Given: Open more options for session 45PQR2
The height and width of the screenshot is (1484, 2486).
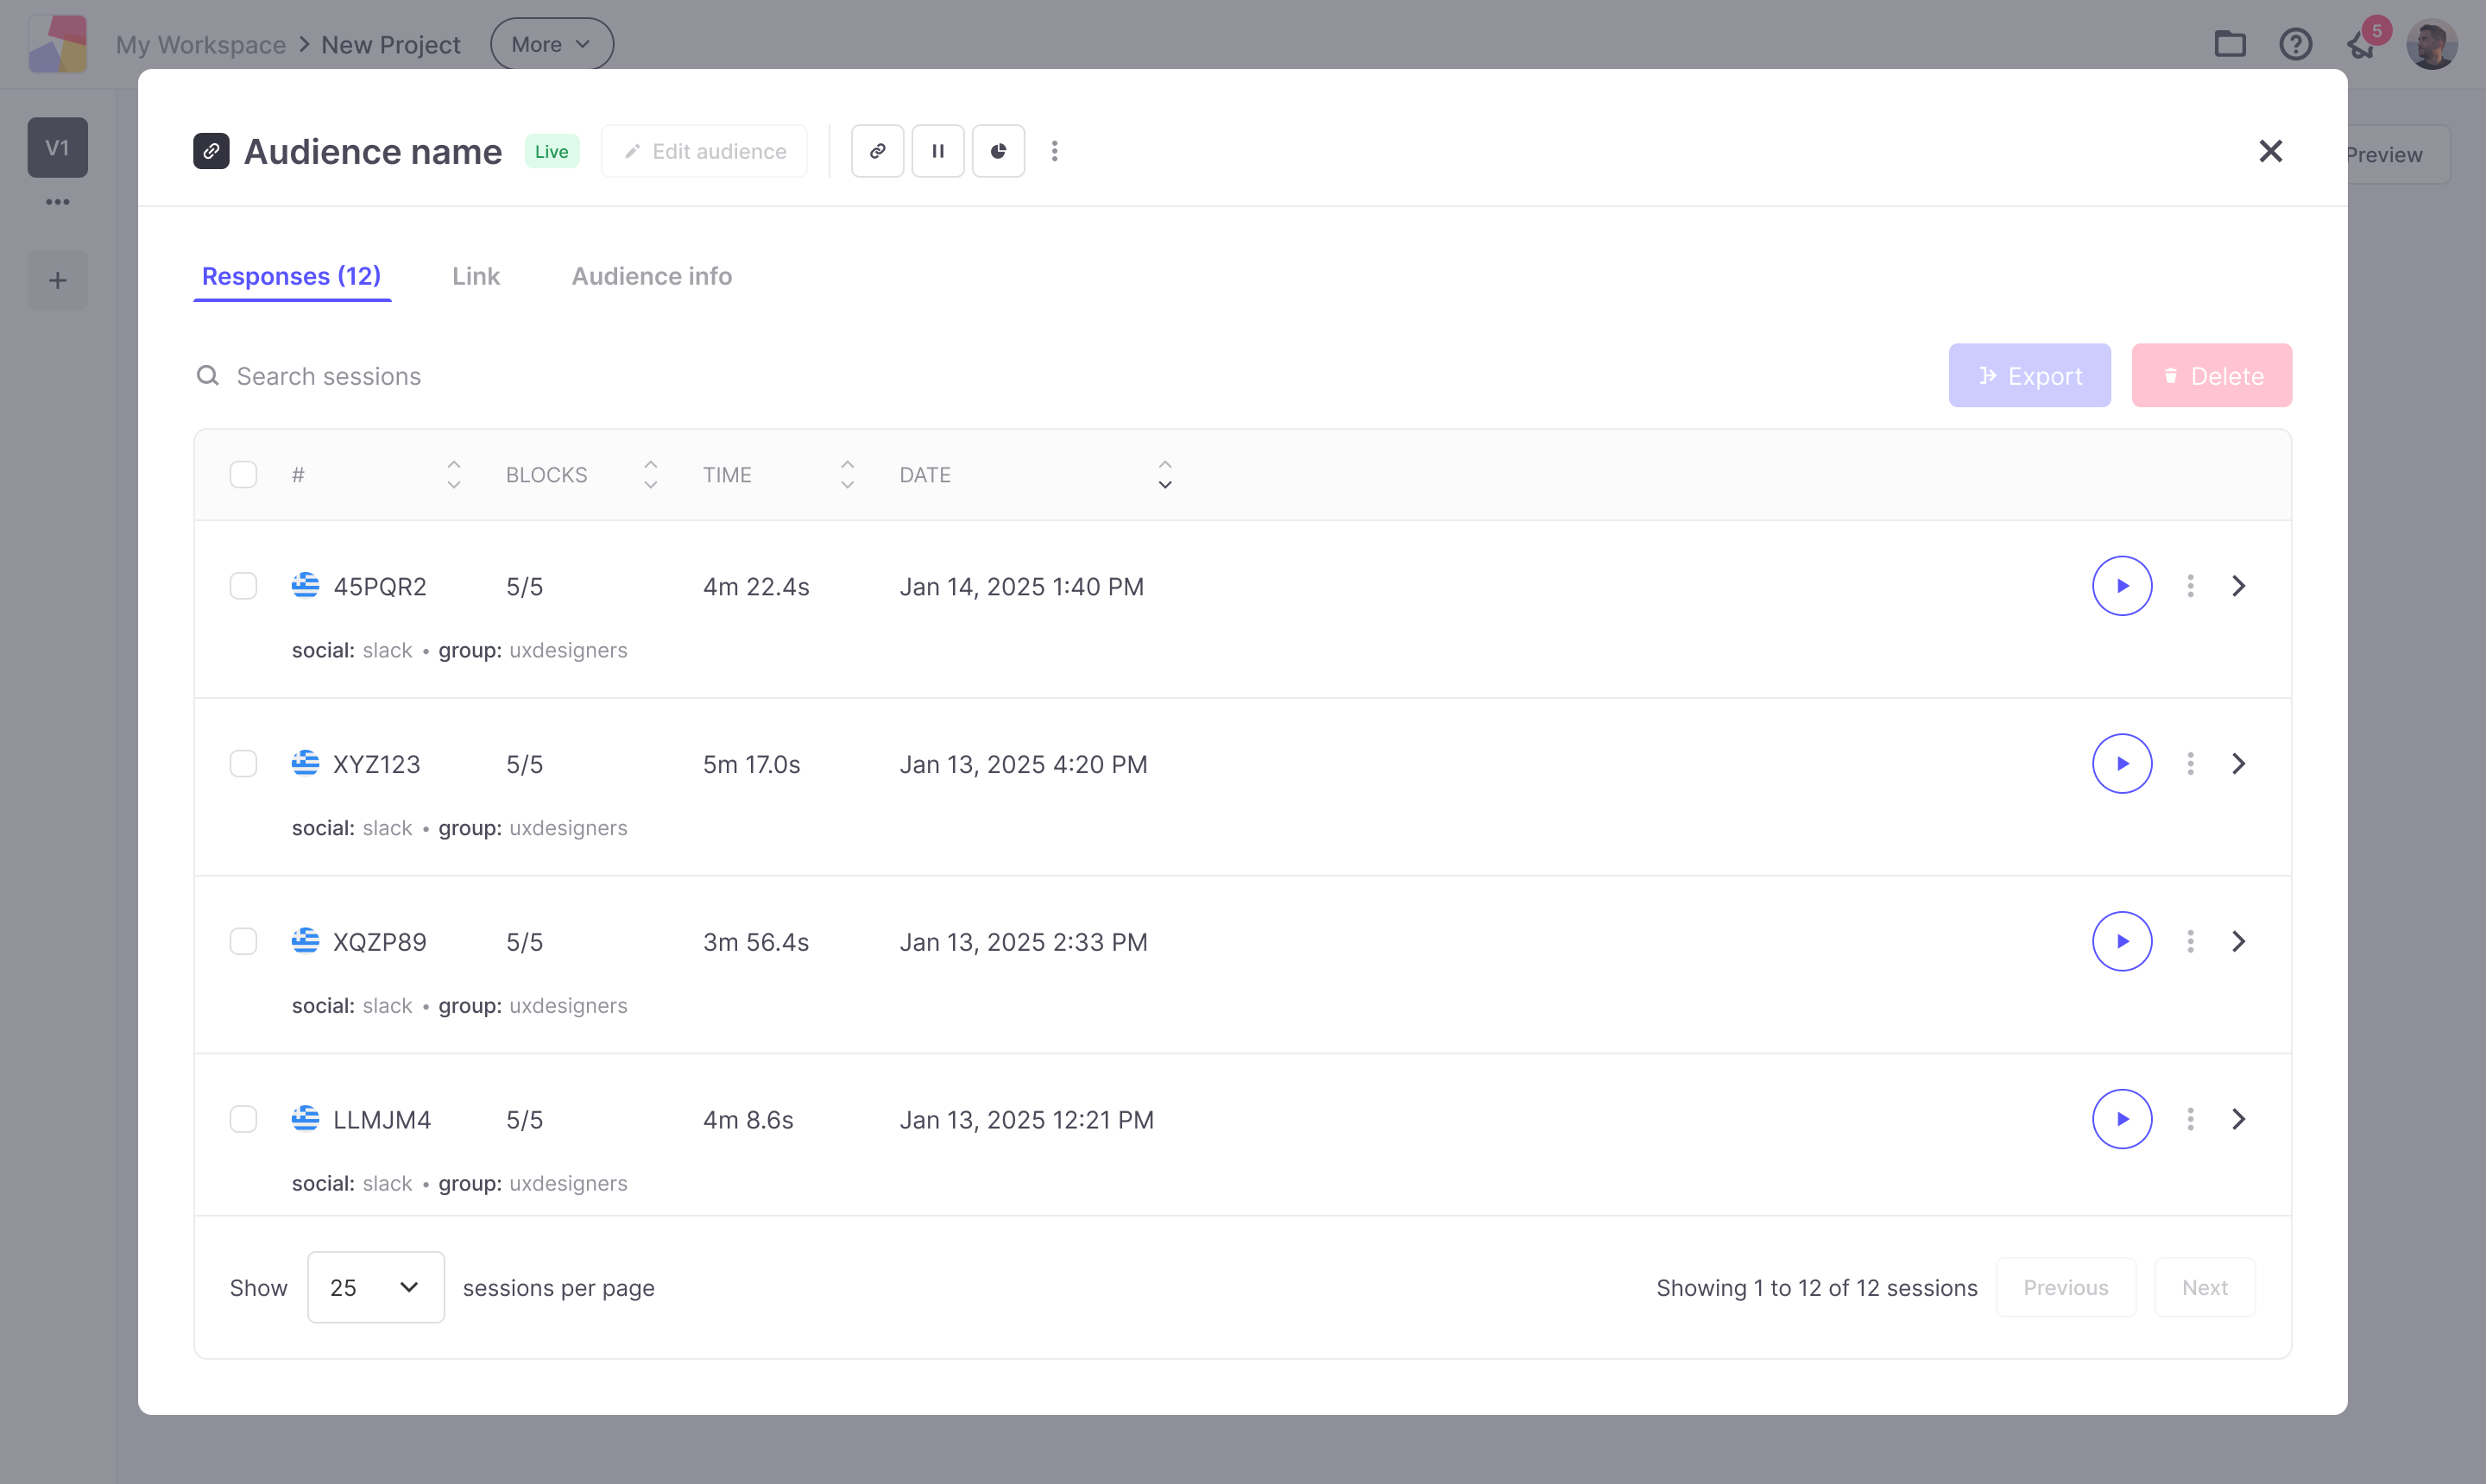Looking at the screenshot, I should tap(2191, 586).
